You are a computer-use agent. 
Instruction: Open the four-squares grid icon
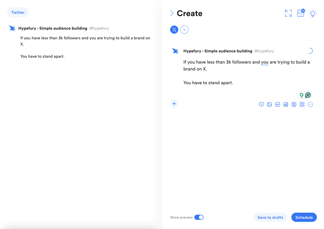point(302,104)
